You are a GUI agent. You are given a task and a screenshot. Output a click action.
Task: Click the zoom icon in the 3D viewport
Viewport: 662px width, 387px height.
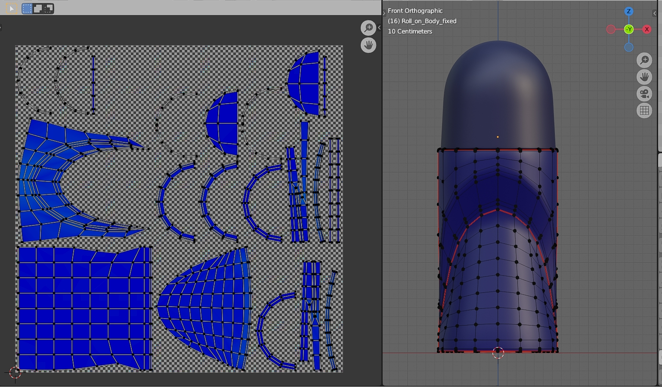pos(644,60)
